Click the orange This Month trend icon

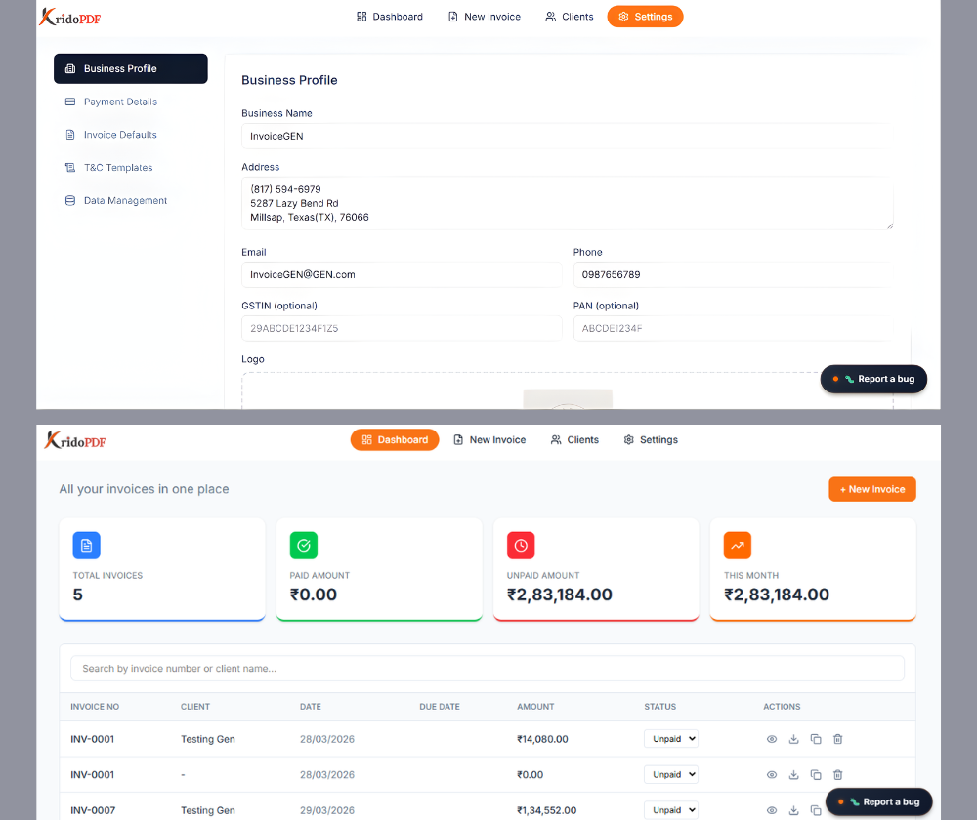point(738,546)
